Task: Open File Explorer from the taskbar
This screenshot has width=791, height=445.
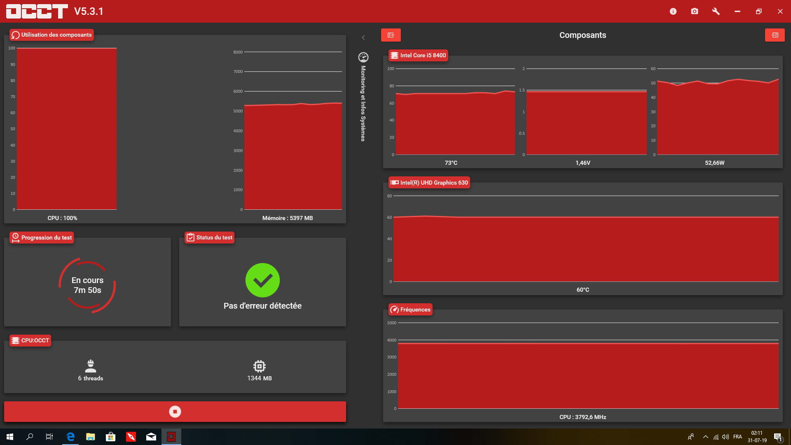Action: [x=91, y=437]
